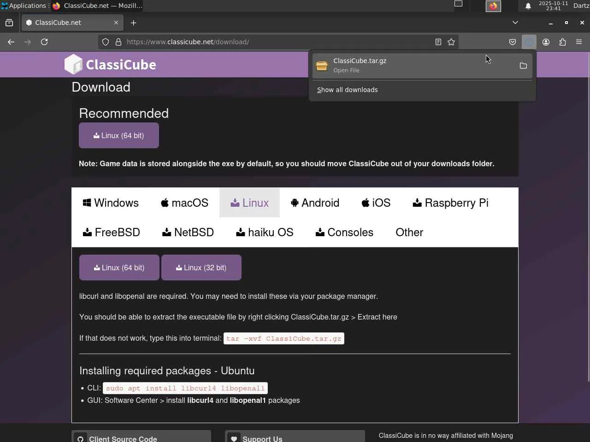This screenshot has height=442, width=590.
Task: Click the Download page heading
Action: coord(101,87)
